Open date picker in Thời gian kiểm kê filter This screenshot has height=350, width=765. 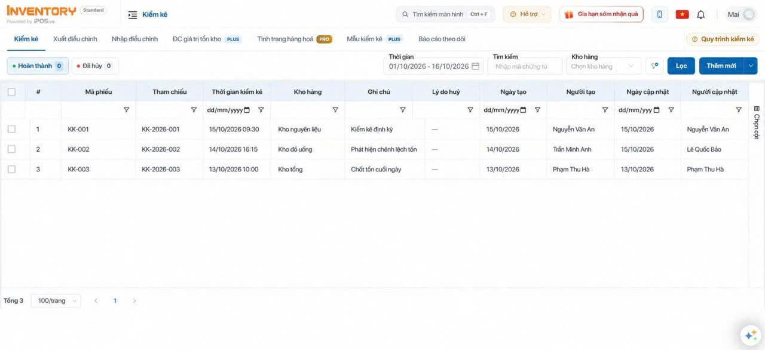(247, 110)
